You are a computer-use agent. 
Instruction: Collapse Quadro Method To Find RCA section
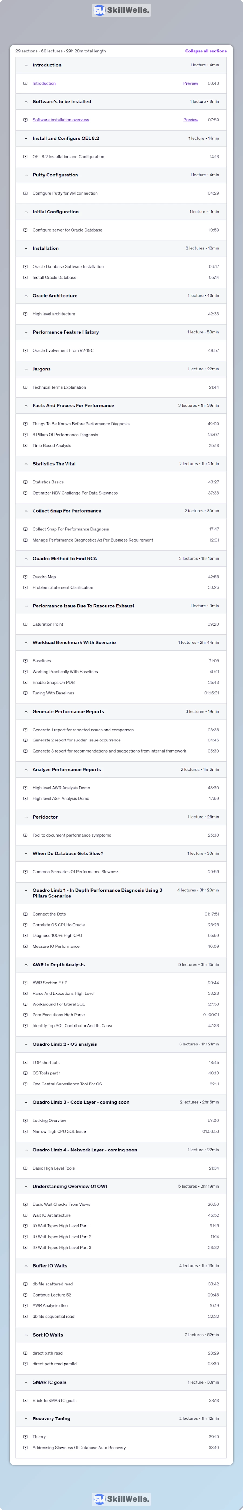[26, 559]
